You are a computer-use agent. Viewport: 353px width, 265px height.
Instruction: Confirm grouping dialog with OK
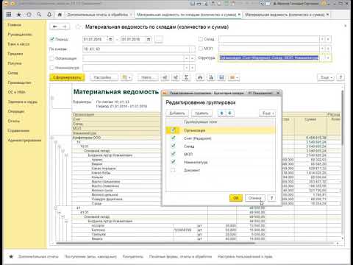pos(236,198)
